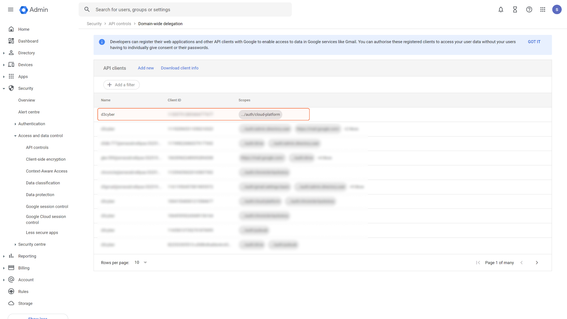
Task: Go to next page of results
Action: pyautogui.click(x=537, y=263)
